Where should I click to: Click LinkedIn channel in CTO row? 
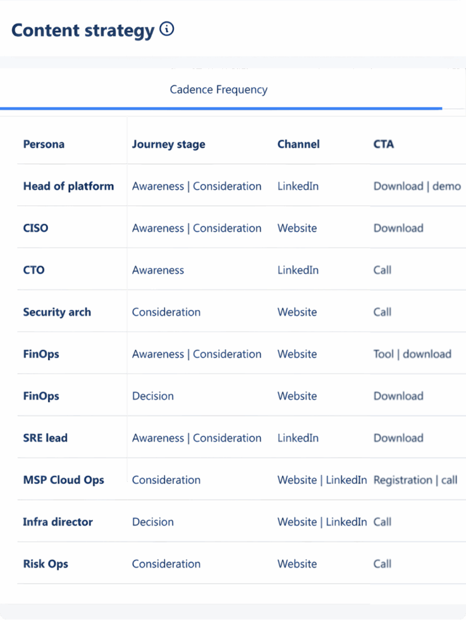click(298, 270)
